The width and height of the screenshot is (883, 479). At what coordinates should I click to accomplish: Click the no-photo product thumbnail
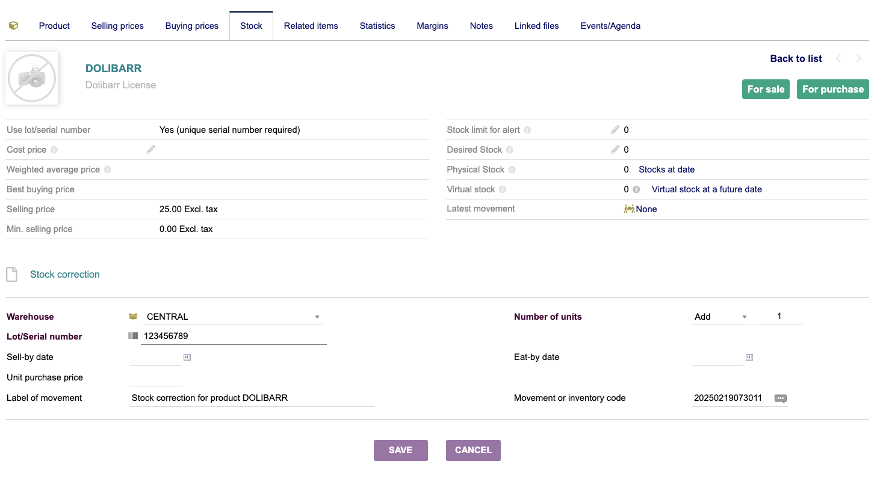click(x=32, y=78)
